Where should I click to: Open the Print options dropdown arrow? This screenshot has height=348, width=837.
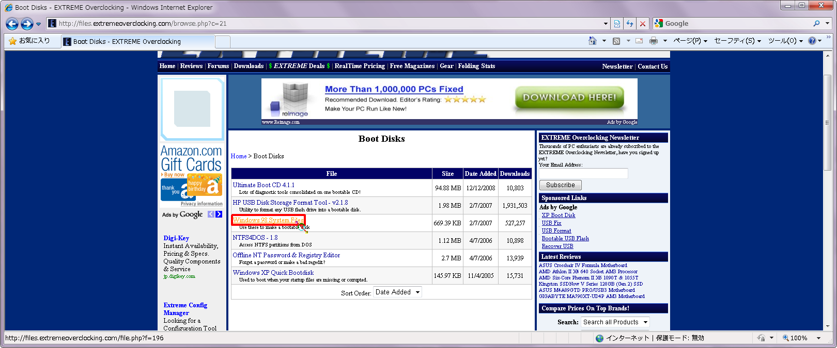(665, 41)
